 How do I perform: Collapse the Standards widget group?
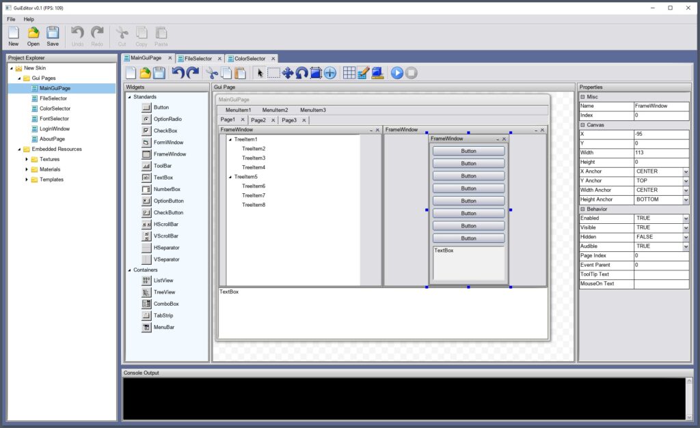tap(129, 97)
